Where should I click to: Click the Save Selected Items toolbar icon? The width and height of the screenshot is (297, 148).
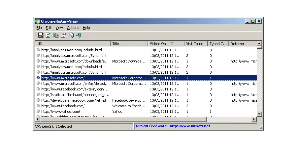(41, 35)
